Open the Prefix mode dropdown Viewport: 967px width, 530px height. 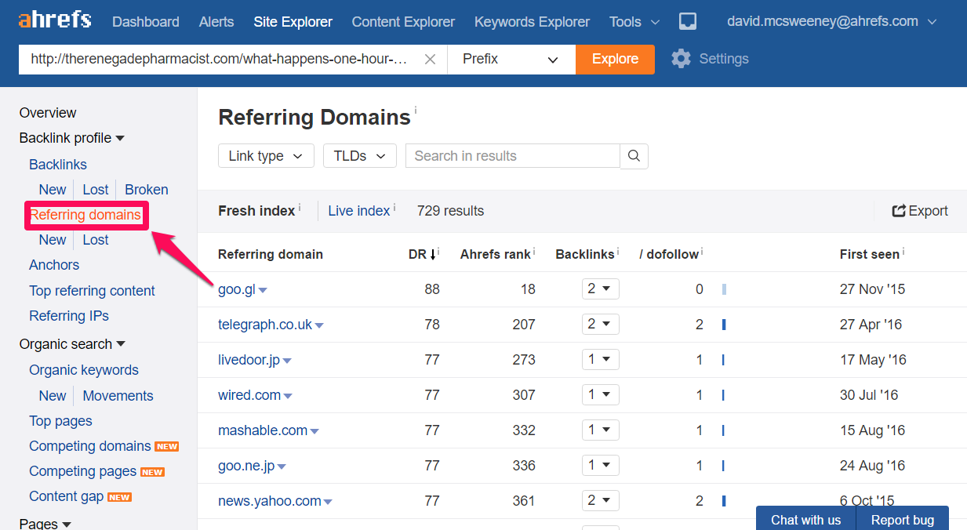(x=511, y=59)
